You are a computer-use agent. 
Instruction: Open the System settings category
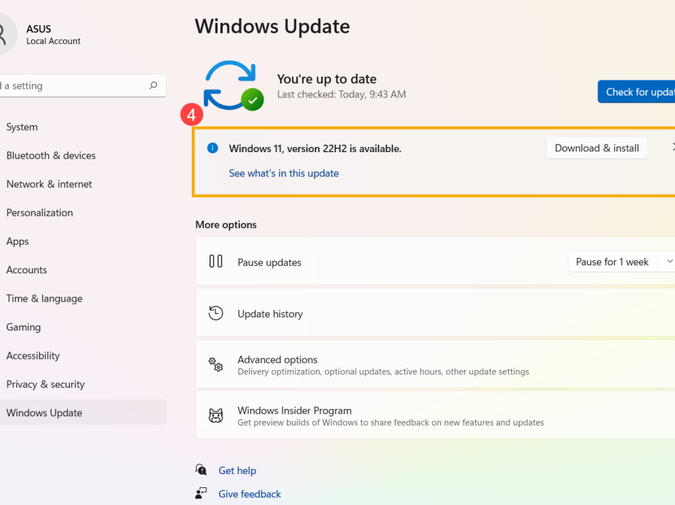click(x=22, y=127)
